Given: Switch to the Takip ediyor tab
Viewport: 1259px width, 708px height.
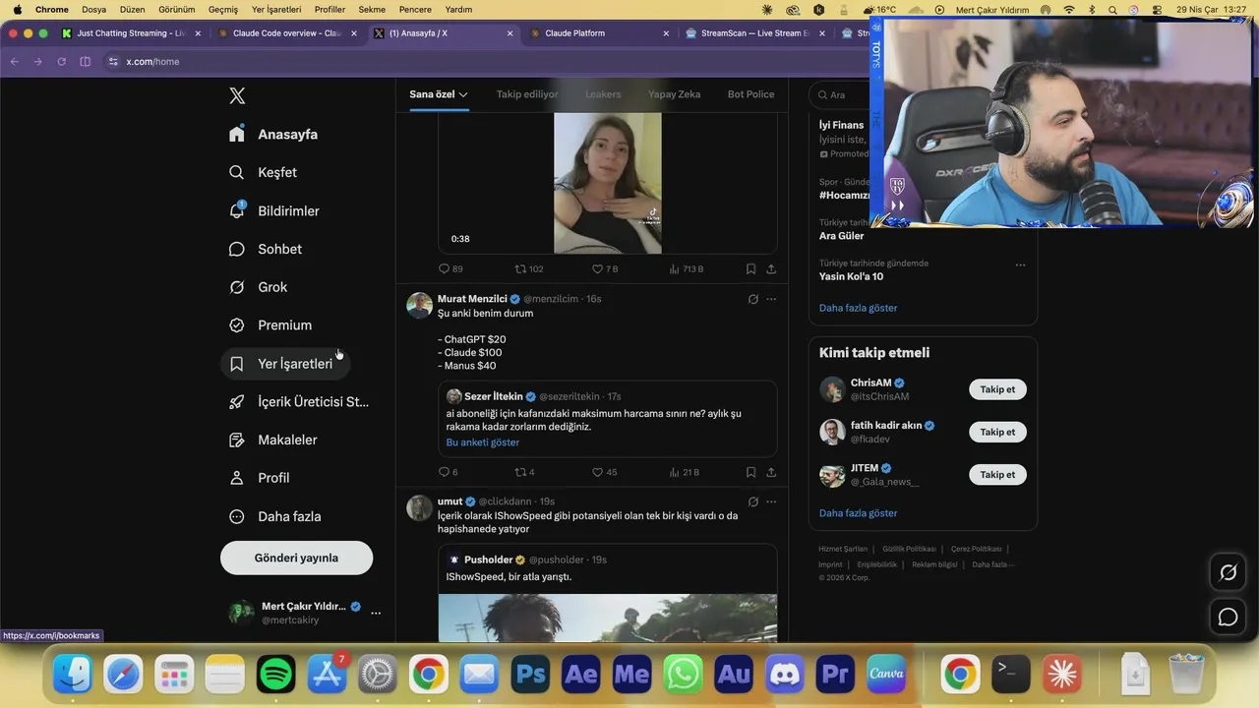Looking at the screenshot, I should coord(527,94).
